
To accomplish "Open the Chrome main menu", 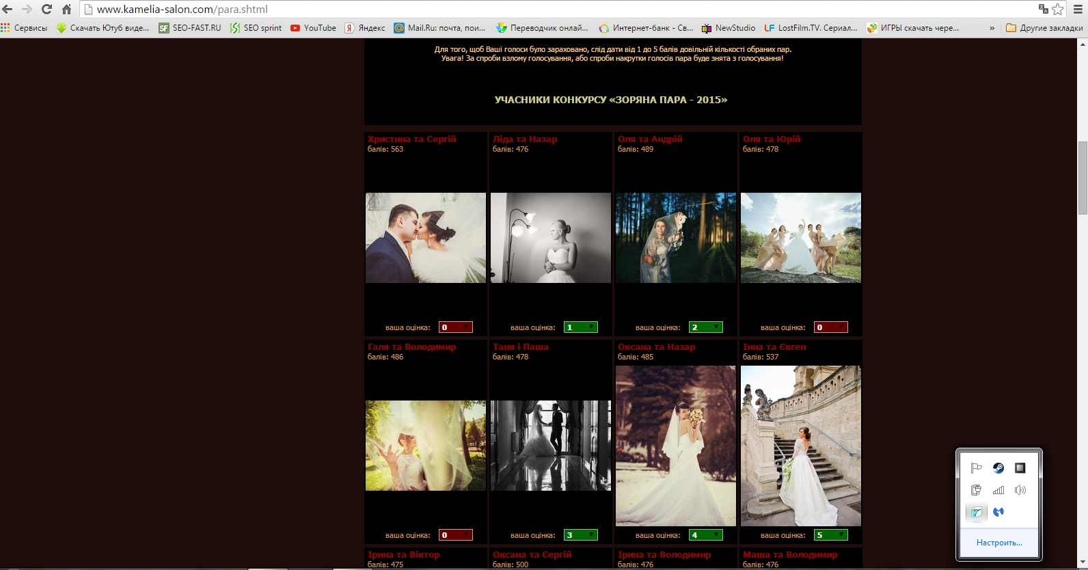I will point(1078,9).
